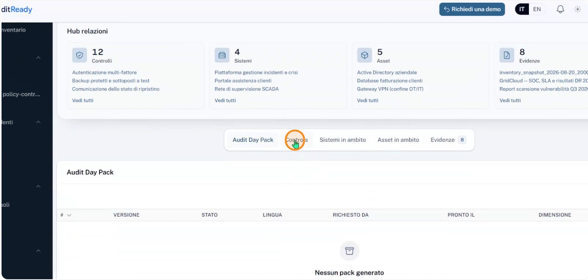Viewport: 588px width, 280px height.
Task: Open the Autenticazione multi-fattore control
Action: point(104,72)
